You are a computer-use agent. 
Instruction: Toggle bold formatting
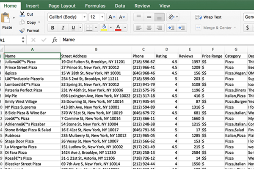53,28
